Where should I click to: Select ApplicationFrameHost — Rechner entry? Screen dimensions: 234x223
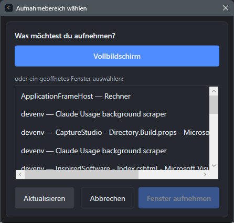[x=112, y=96]
